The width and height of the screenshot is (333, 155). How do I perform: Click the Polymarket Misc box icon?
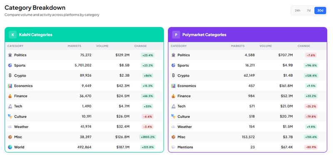pos(173,137)
